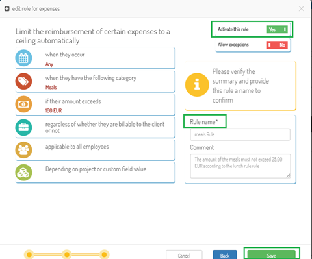This screenshot has height=259, width=312.
Task: Click the 'Meals' category value
Action: [x=51, y=87]
